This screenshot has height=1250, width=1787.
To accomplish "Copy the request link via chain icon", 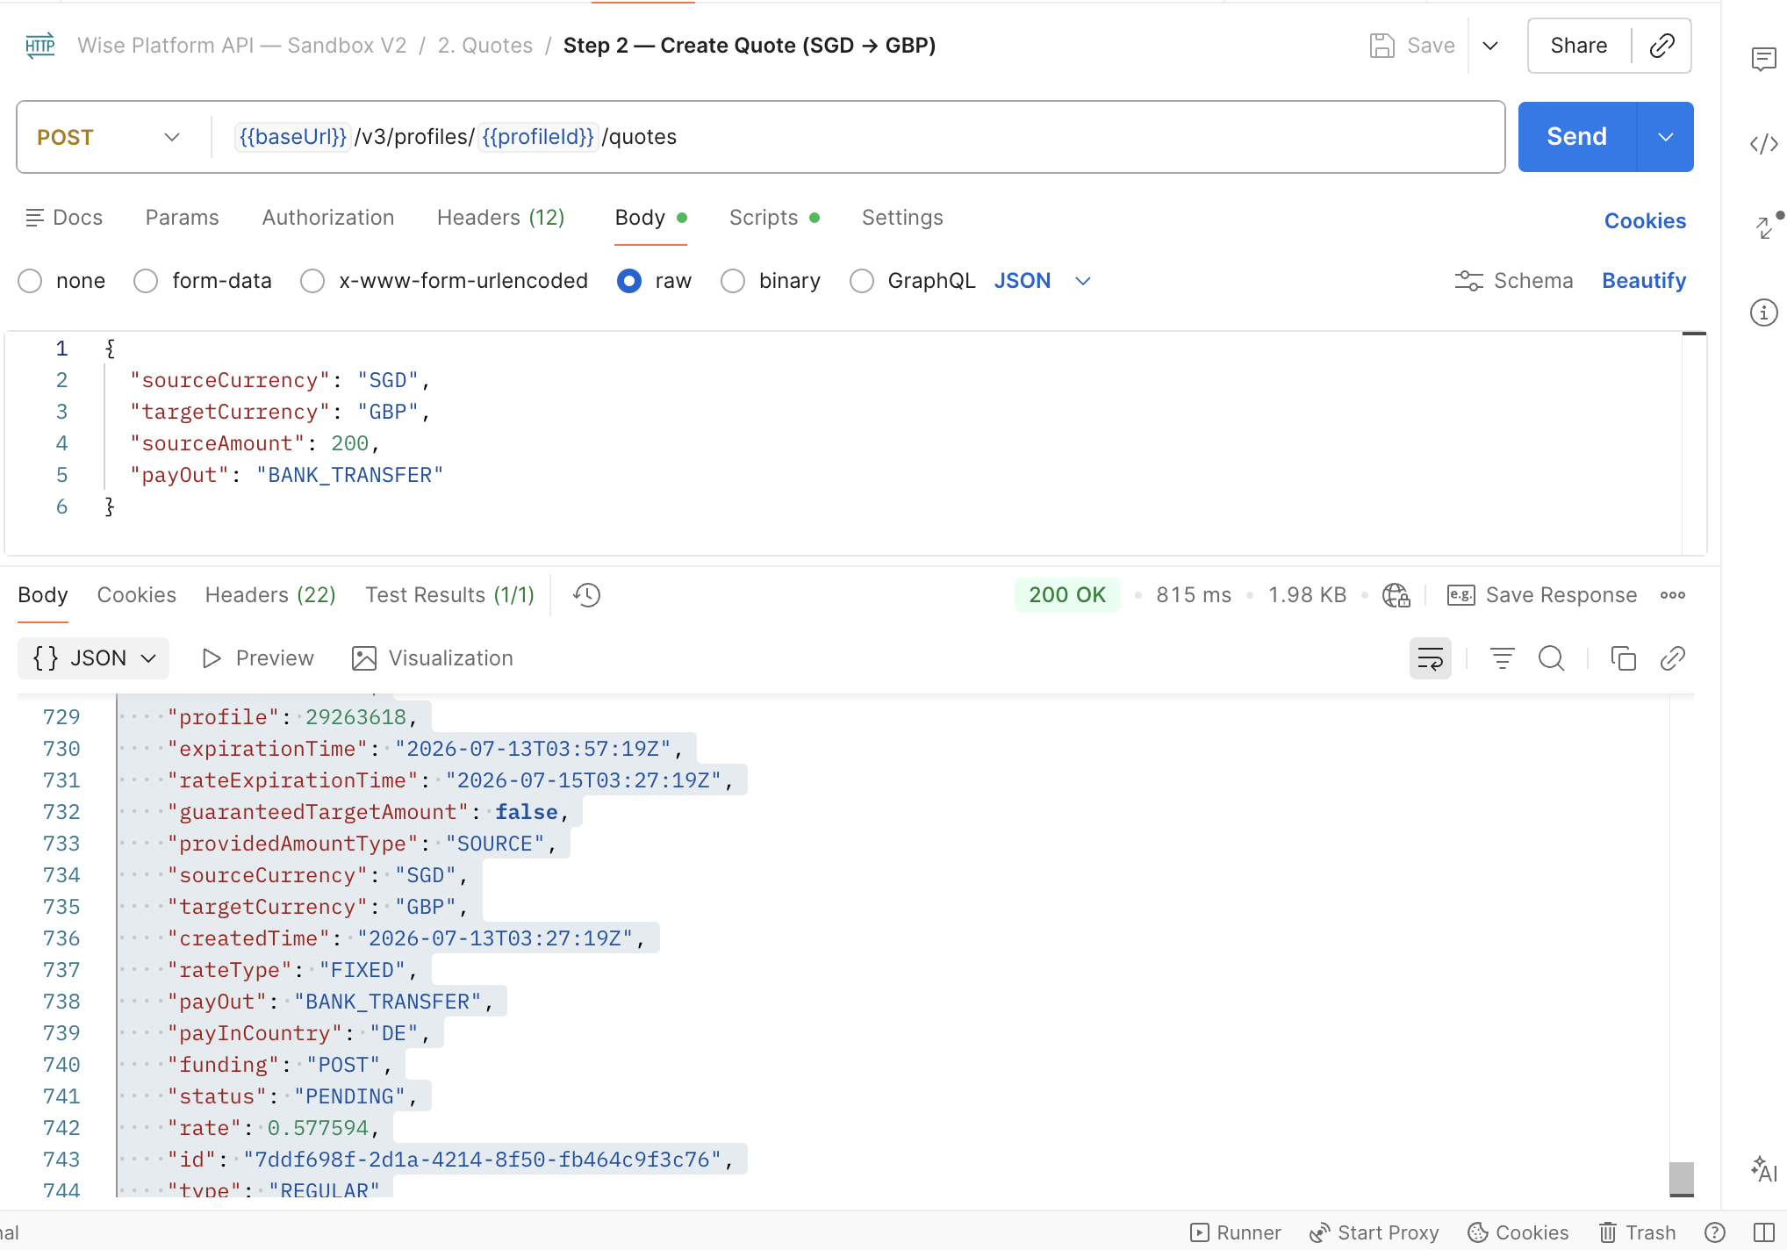I will tap(1661, 46).
